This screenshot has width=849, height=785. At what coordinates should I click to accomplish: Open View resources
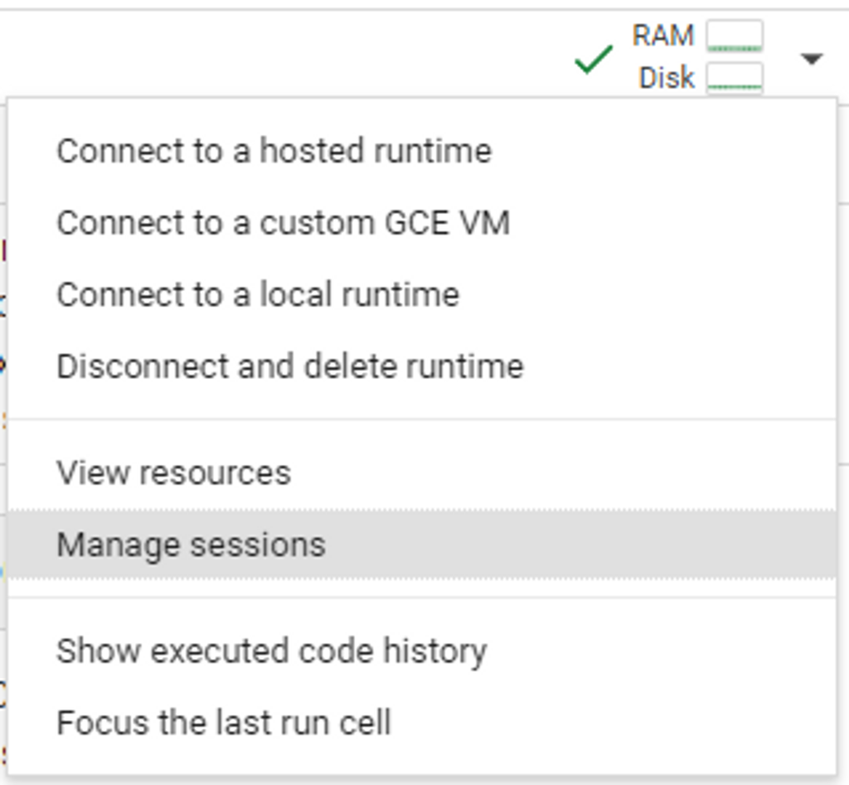pyautogui.click(x=422, y=472)
